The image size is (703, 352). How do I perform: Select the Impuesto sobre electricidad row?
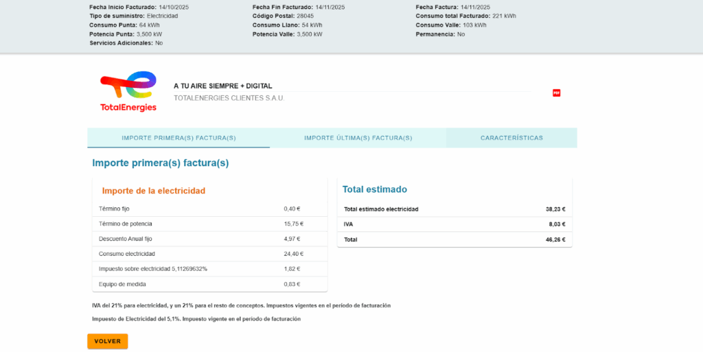[x=209, y=269]
